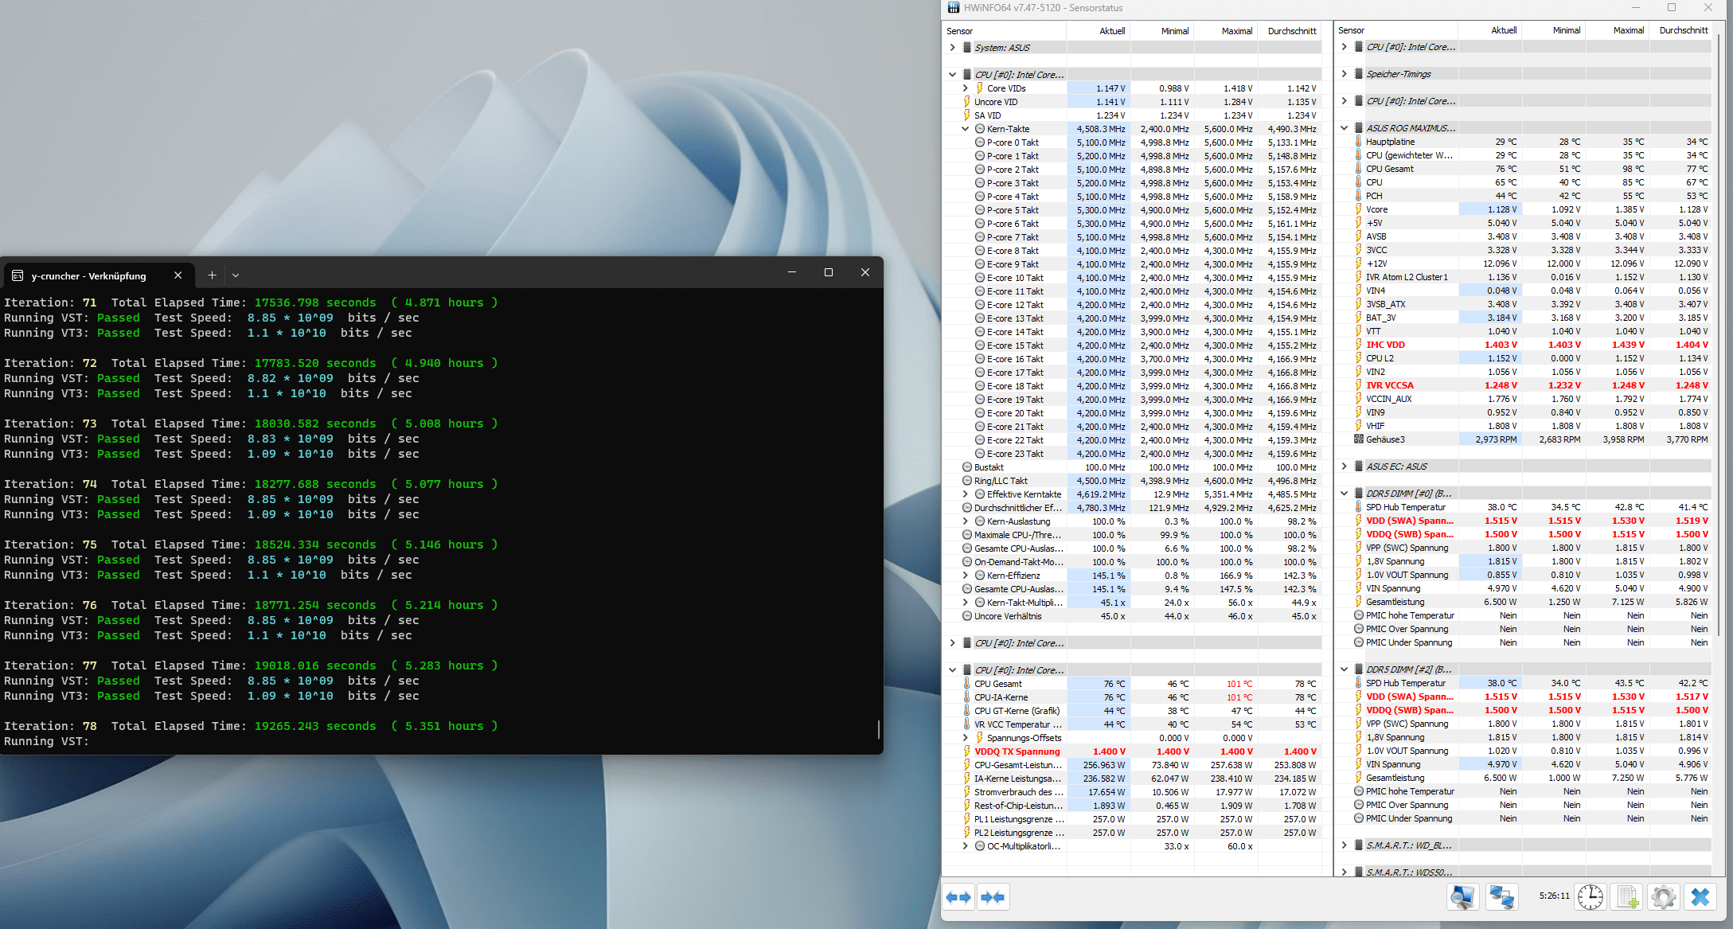Start logging with the sheet-plus icon
Screen dimensions: 1733x929
(x=1627, y=897)
